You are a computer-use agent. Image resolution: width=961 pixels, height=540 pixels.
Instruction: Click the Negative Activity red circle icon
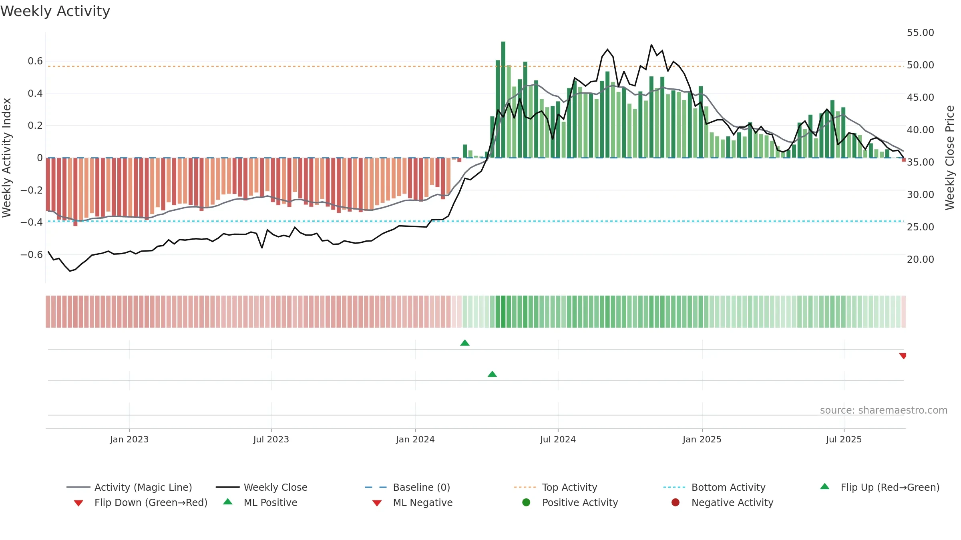[676, 502]
